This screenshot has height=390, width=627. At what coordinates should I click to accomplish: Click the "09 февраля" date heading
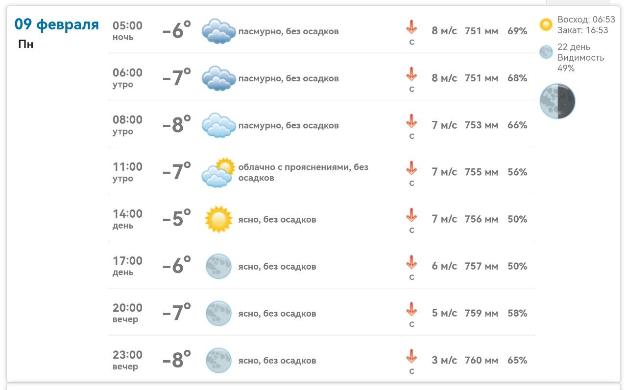point(57,24)
